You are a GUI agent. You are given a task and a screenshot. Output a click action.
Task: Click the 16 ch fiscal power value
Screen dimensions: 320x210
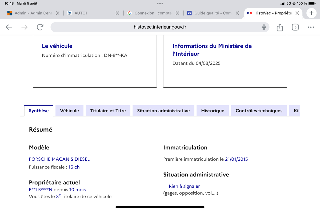pyautogui.click(x=74, y=167)
